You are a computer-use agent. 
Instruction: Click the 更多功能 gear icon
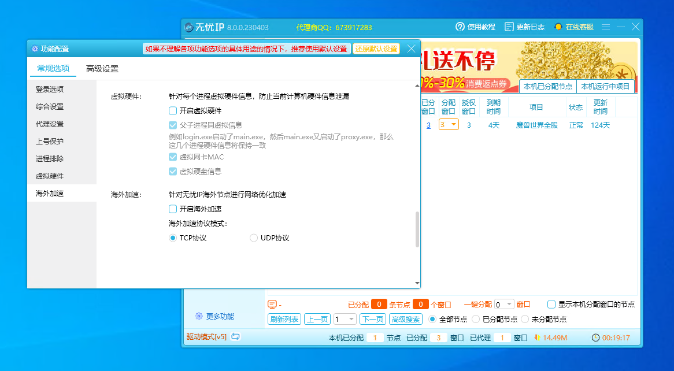coord(199,316)
